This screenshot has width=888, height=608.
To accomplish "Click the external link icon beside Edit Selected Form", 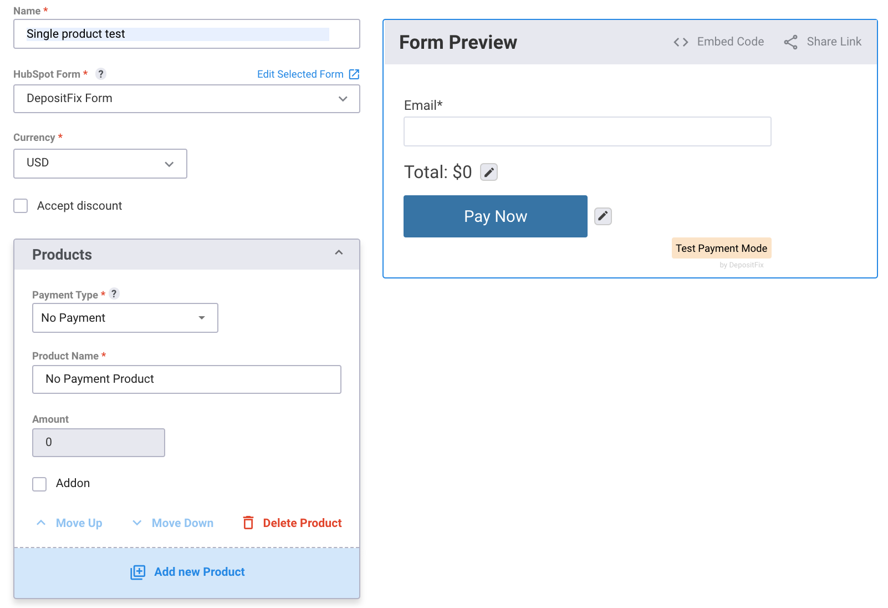I will point(354,74).
